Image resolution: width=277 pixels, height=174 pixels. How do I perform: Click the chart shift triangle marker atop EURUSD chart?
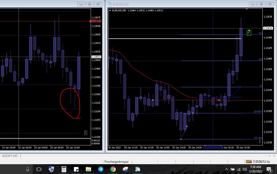247,9
